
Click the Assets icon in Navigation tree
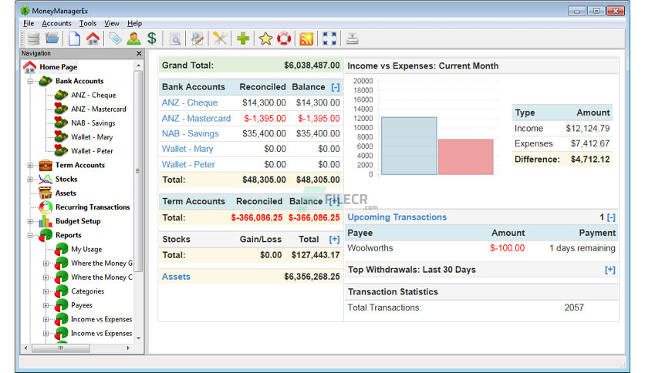[x=46, y=193]
